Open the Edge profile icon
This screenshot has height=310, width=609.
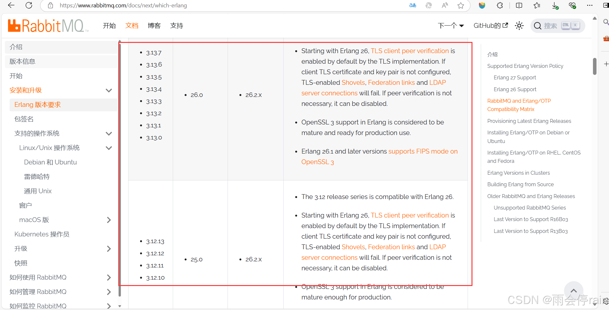coord(482,5)
